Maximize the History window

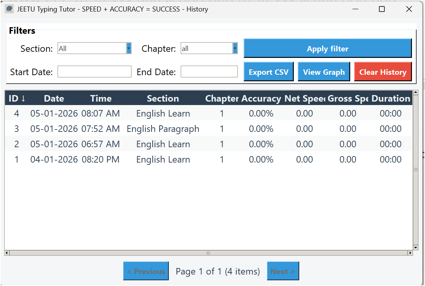pyautogui.click(x=382, y=9)
